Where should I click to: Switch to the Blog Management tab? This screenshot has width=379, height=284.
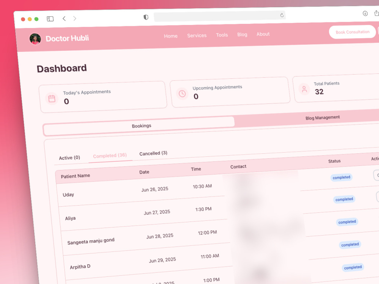[323, 118]
